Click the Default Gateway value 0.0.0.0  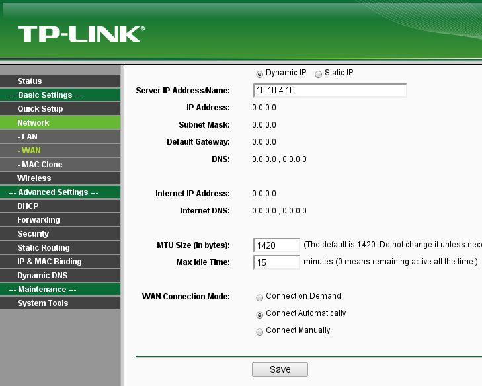click(x=264, y=142)
